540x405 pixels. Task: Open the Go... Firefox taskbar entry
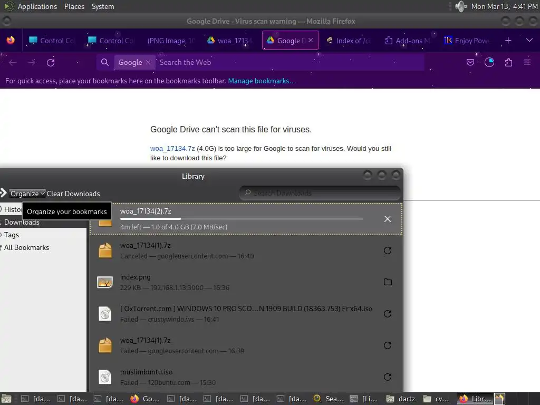tap(145, 399)
